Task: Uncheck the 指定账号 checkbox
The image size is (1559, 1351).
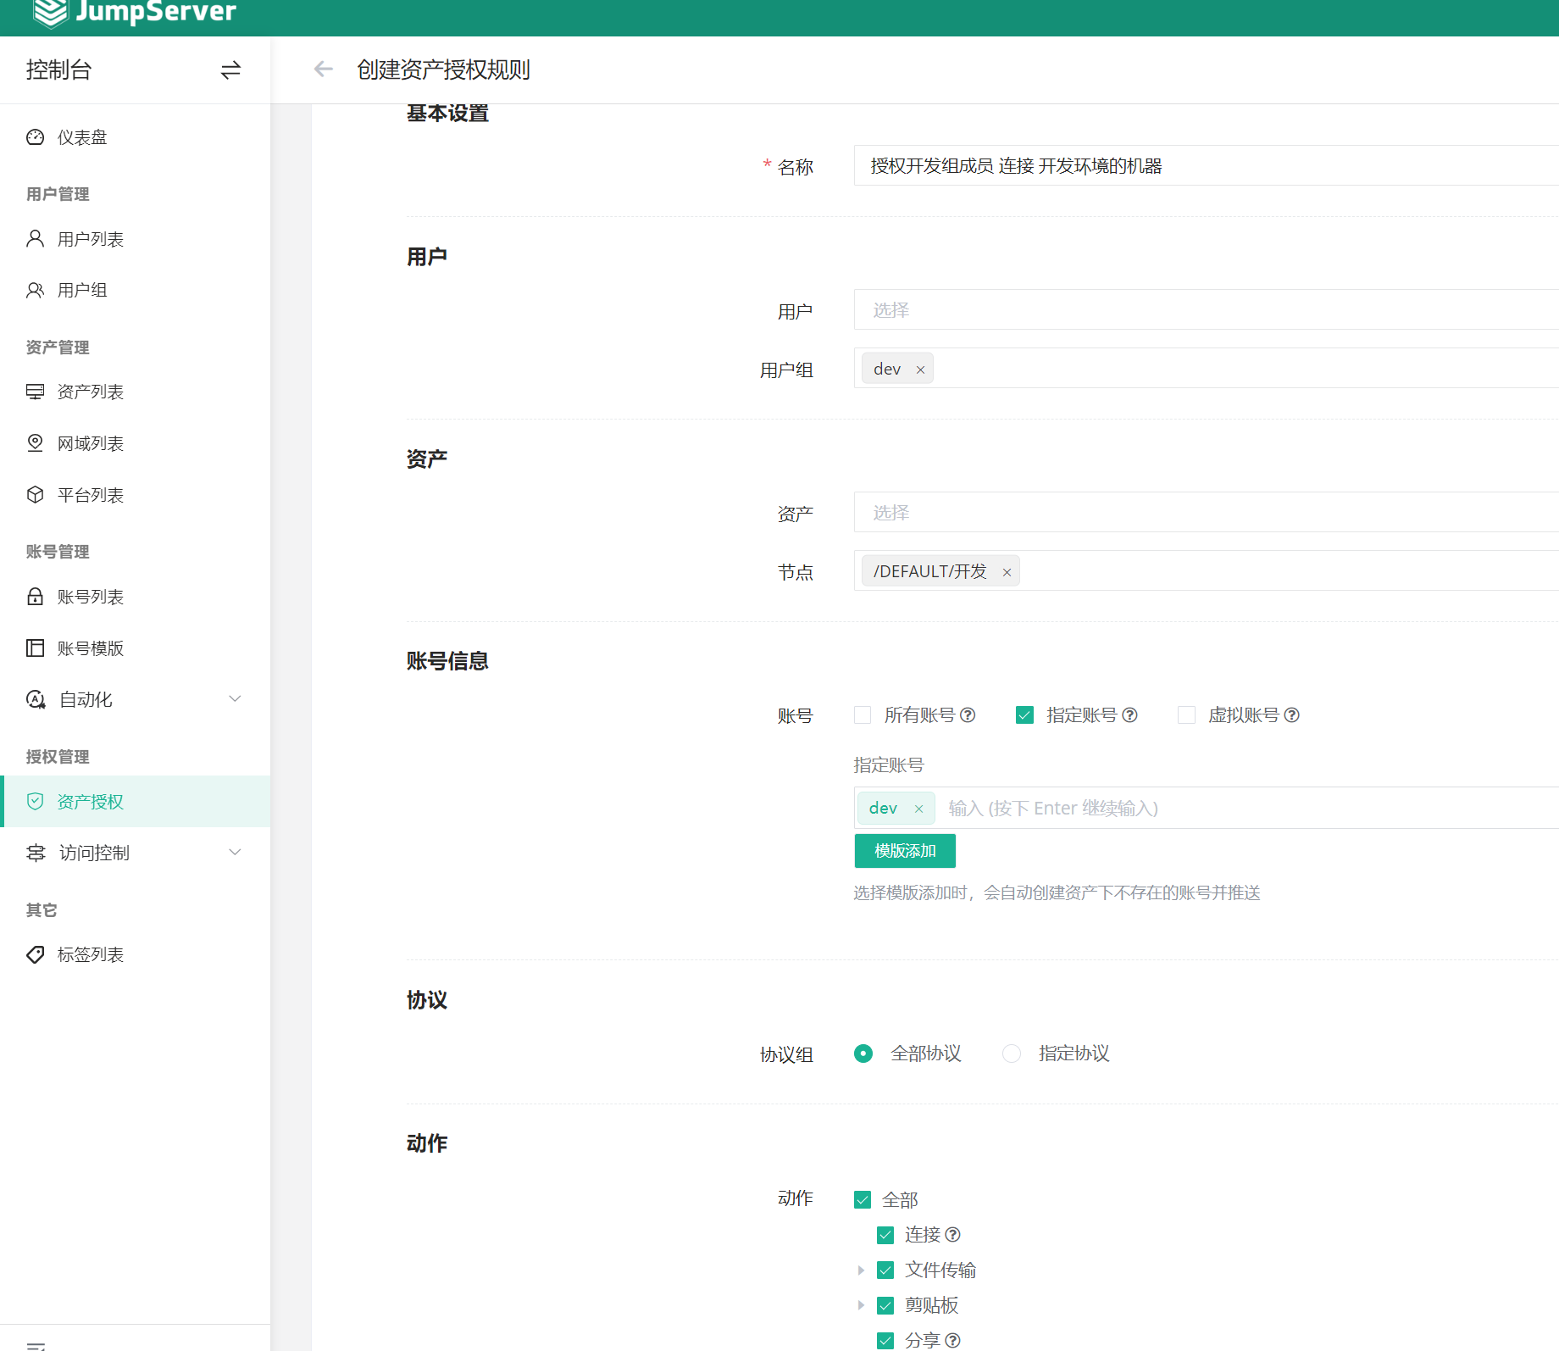Action: coord(1024,715)
